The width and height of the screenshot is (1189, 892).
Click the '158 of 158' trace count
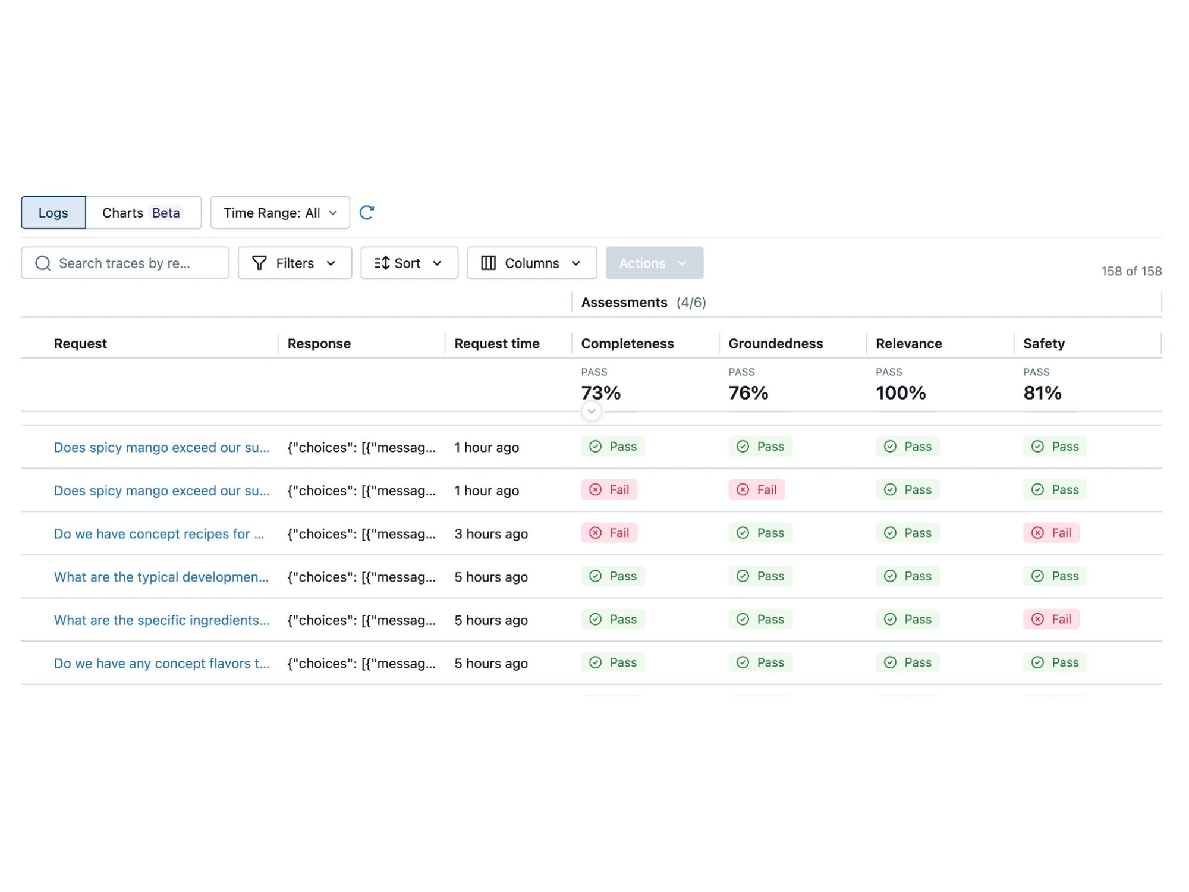pos(1131,271)
